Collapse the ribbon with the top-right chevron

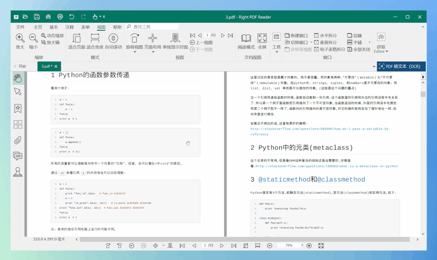click(x=423, y=27)
